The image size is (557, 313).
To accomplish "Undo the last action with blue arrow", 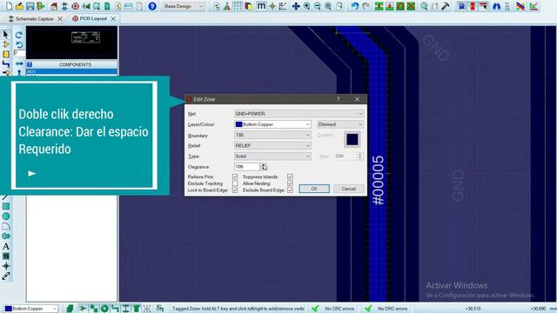I will pos(355,6).
